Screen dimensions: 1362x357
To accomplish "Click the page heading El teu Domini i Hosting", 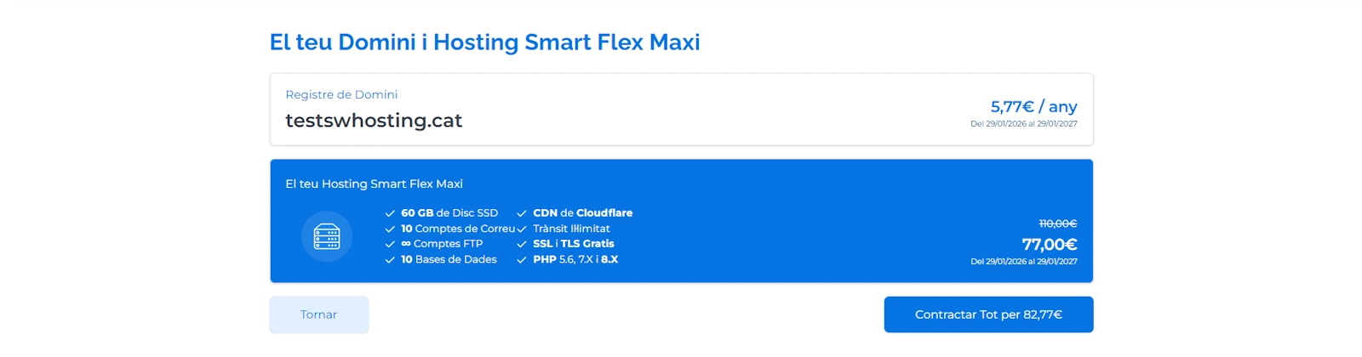I will tap(484, 42).
